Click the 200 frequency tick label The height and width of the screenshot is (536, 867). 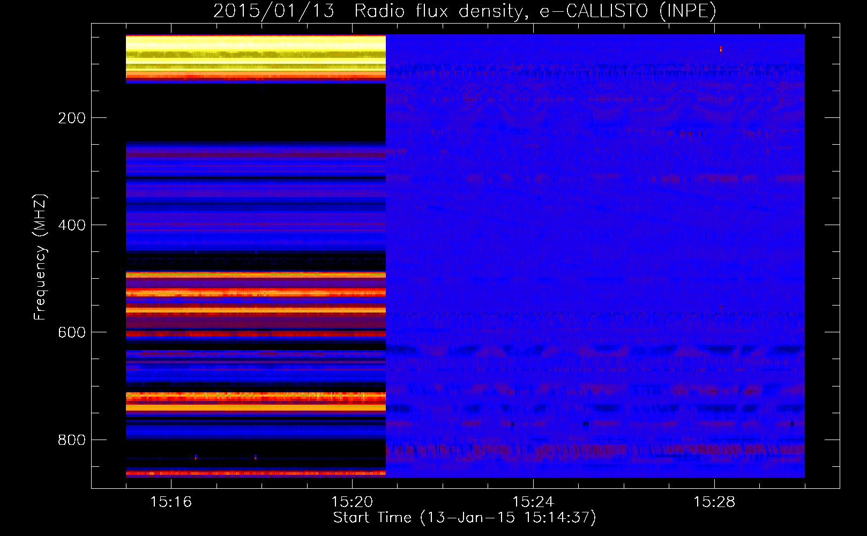72,118
